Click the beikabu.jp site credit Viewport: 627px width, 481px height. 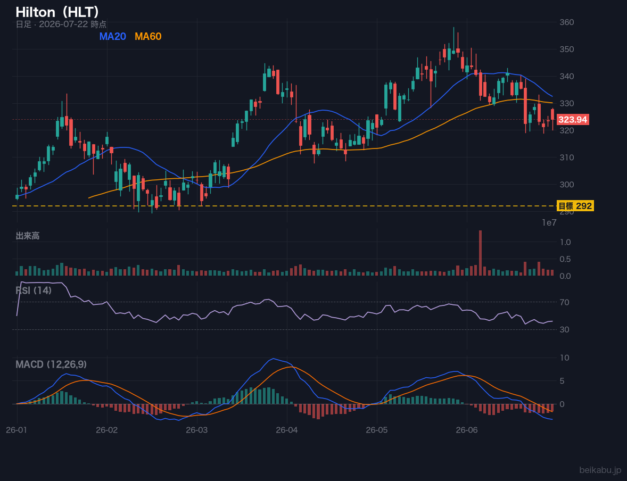coord(600,470)
